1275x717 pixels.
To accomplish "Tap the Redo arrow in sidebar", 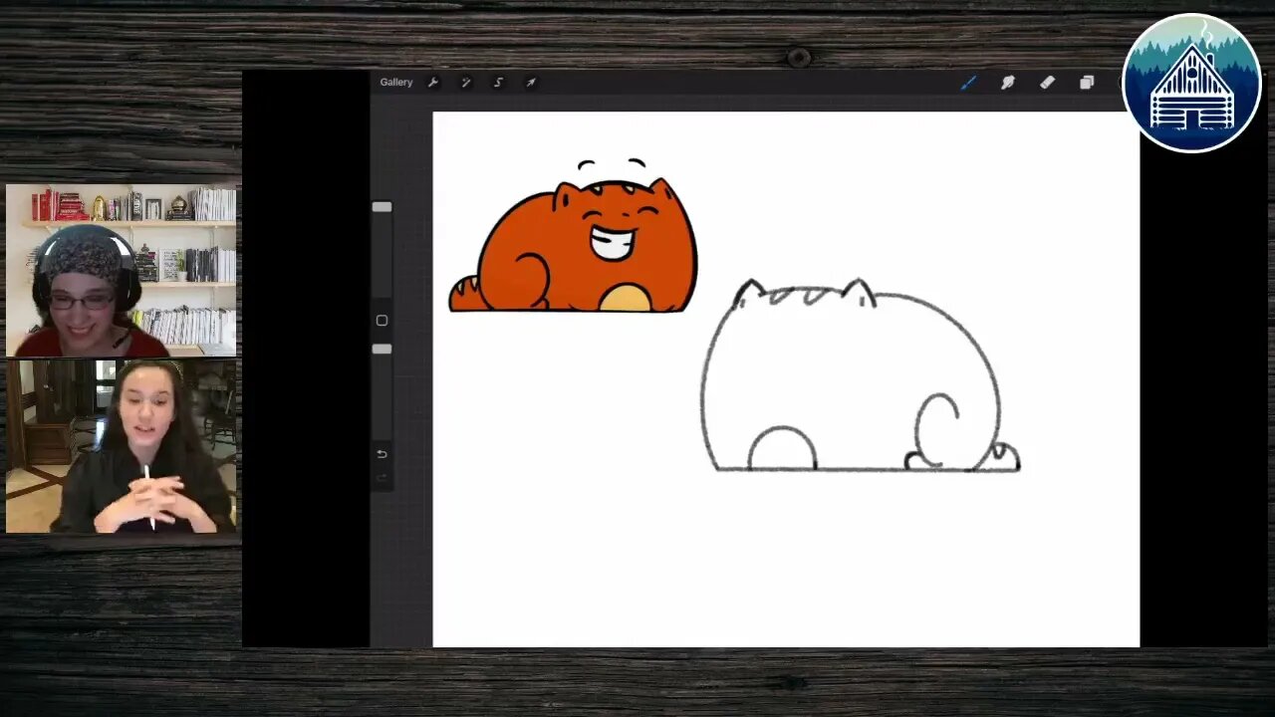I will 382,478.
